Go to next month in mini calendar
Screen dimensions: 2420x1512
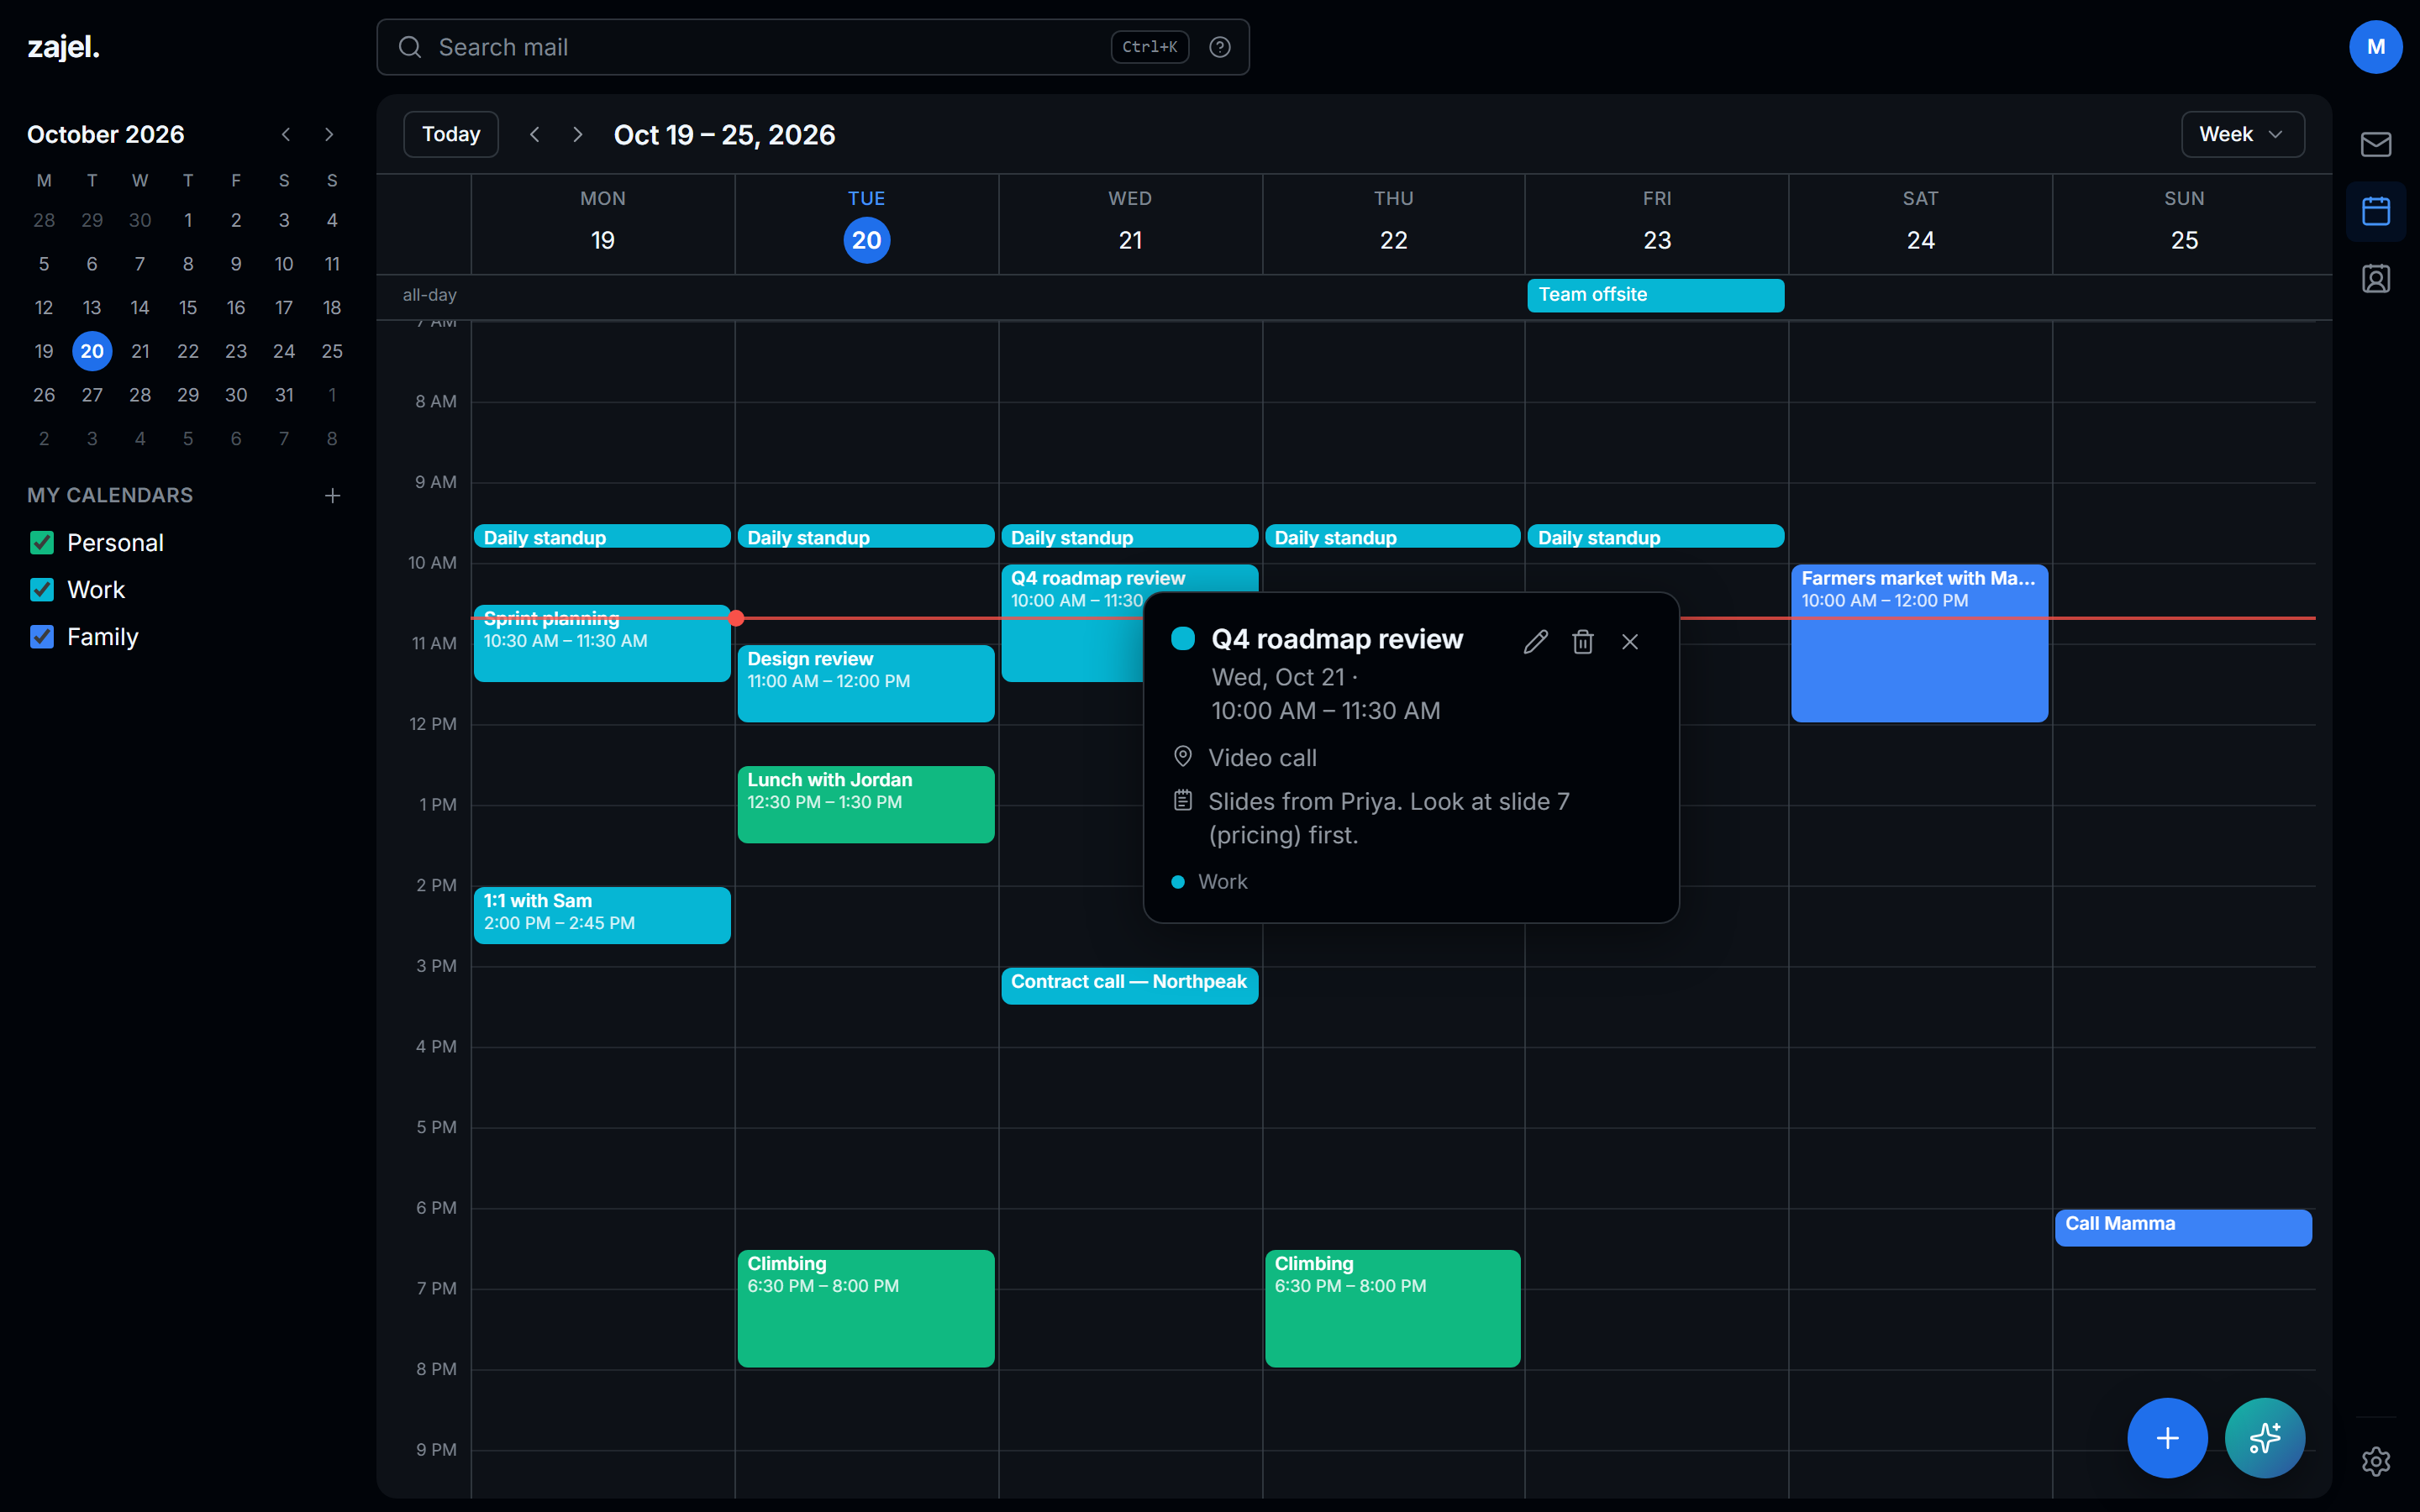329,134
